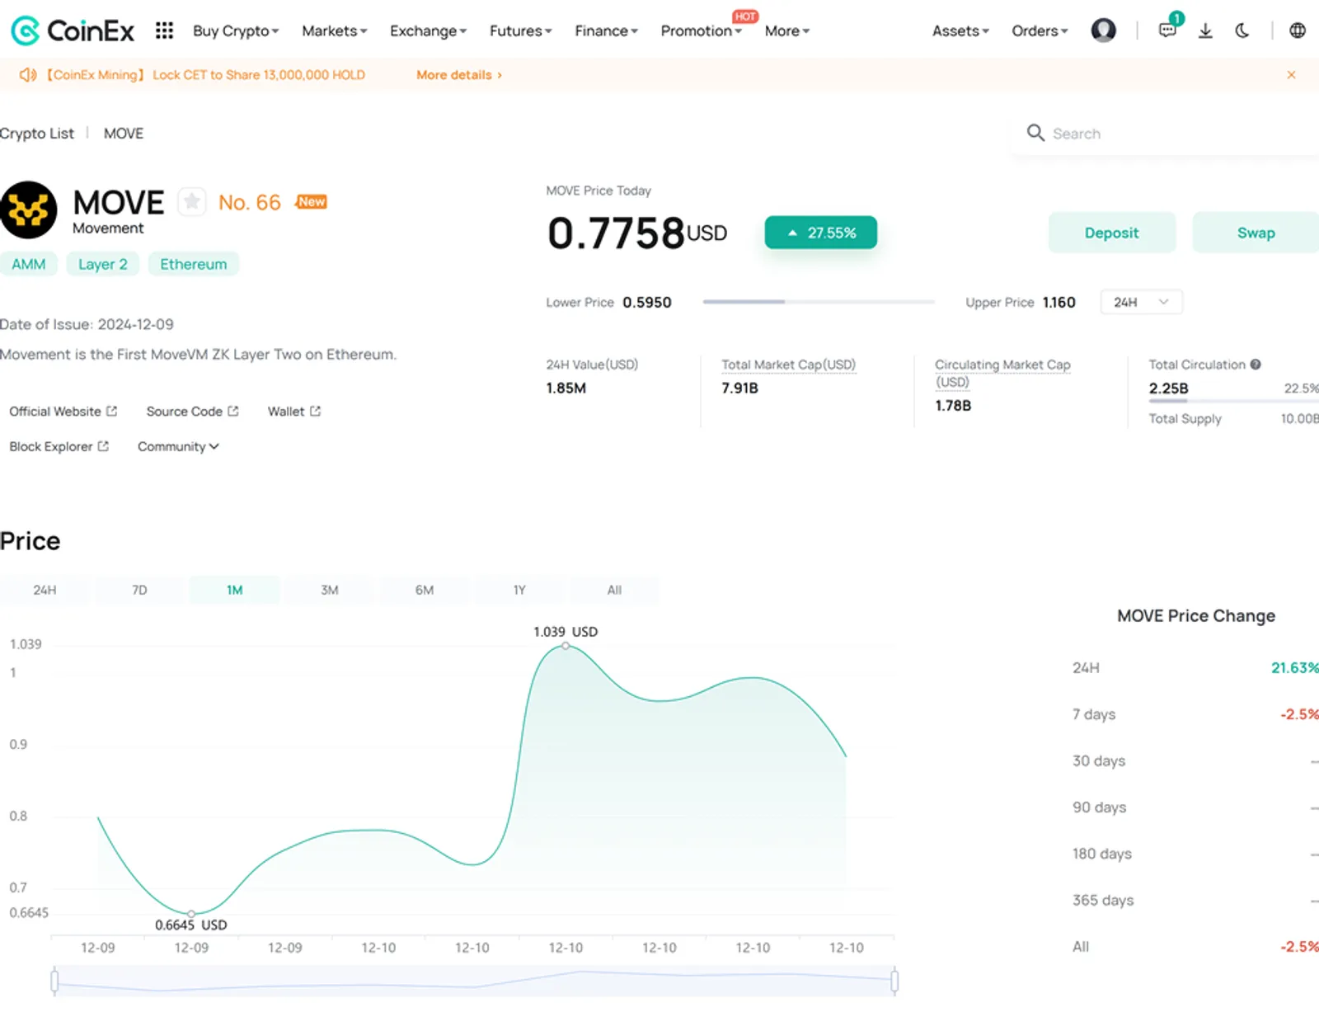Click the 24H price change value 21.63%

(1294, 668)
